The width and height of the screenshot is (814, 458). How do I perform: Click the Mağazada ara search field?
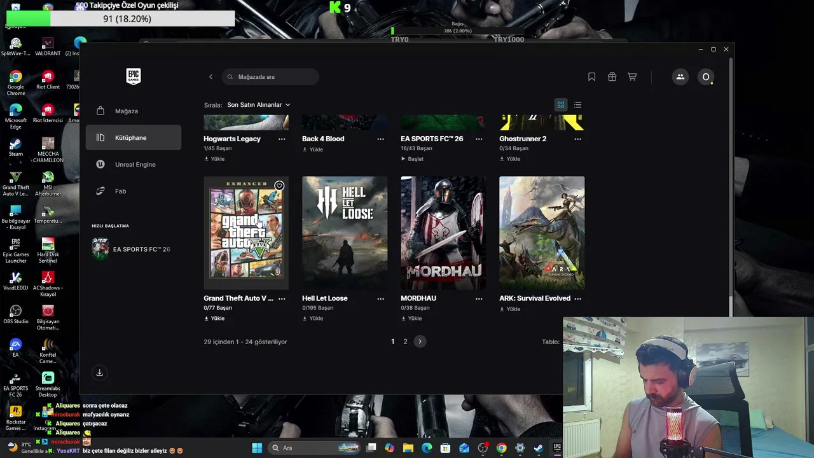click(270, 77)
